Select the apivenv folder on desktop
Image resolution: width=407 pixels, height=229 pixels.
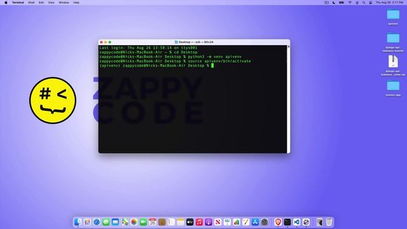[x=393, y=17]
